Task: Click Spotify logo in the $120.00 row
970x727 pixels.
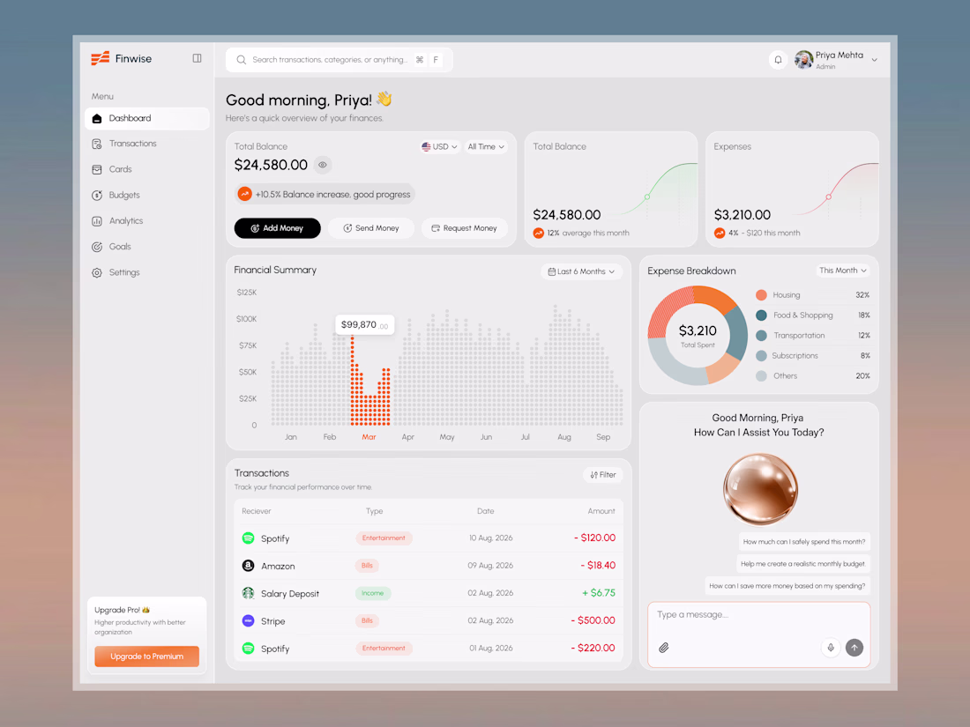Action: click(248, 538)
